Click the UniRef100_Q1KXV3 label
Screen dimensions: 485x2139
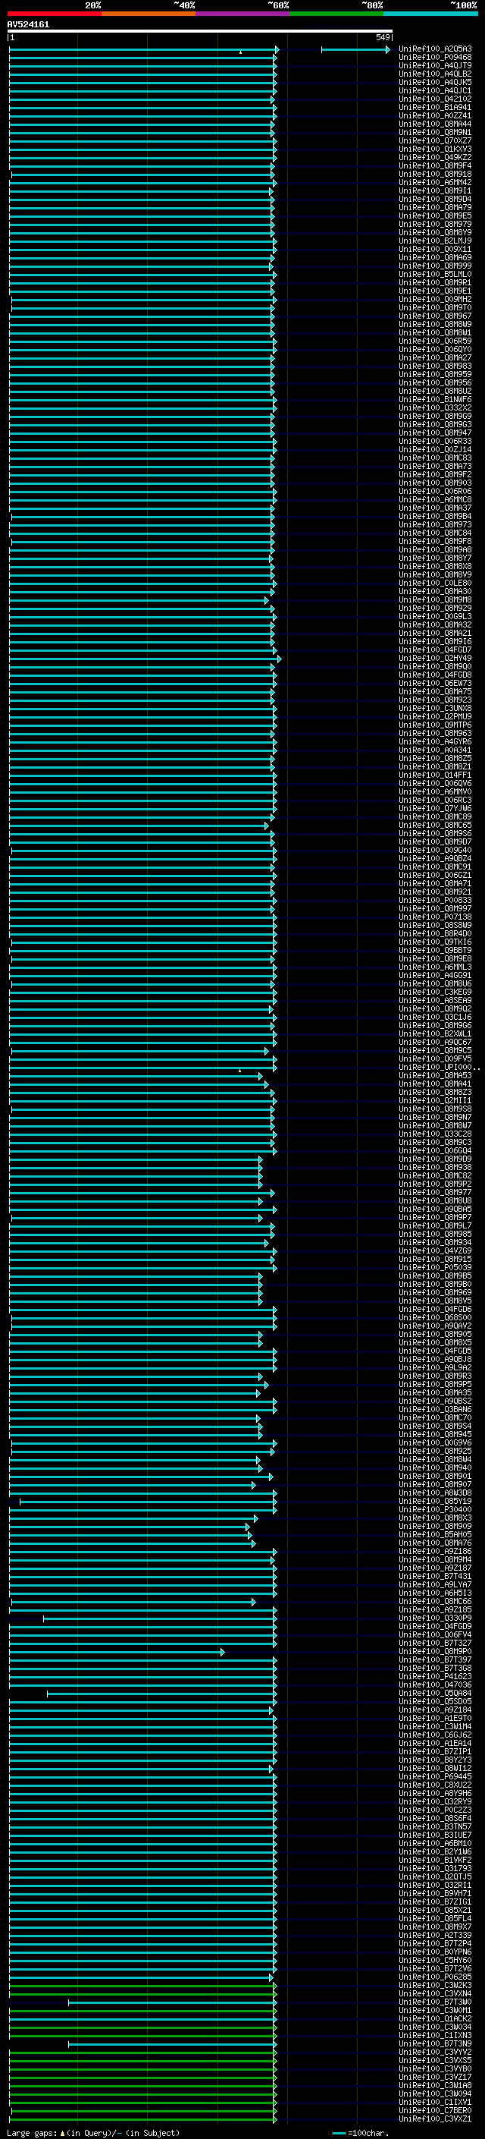pyautogui.click(x=434, y=149)
